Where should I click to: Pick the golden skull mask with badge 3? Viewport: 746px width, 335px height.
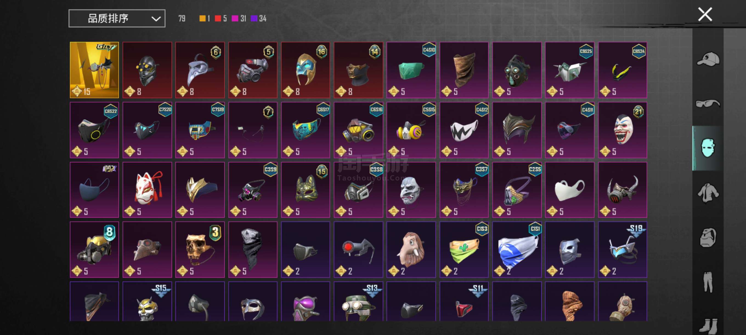pos(200,249)
